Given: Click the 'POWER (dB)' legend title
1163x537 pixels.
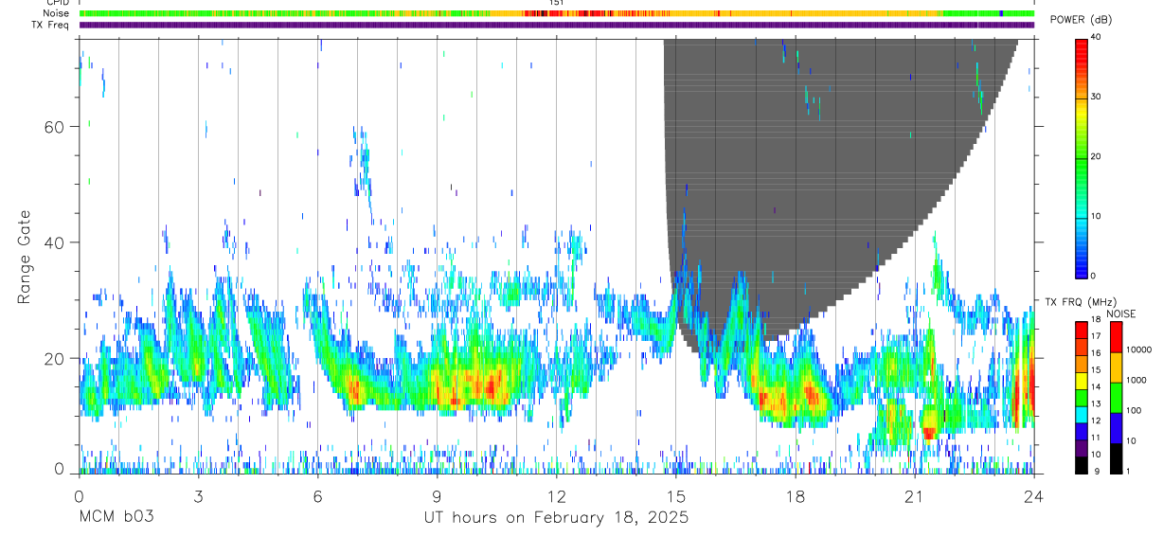Looking at the screenshot, I should click(1082, 20).
